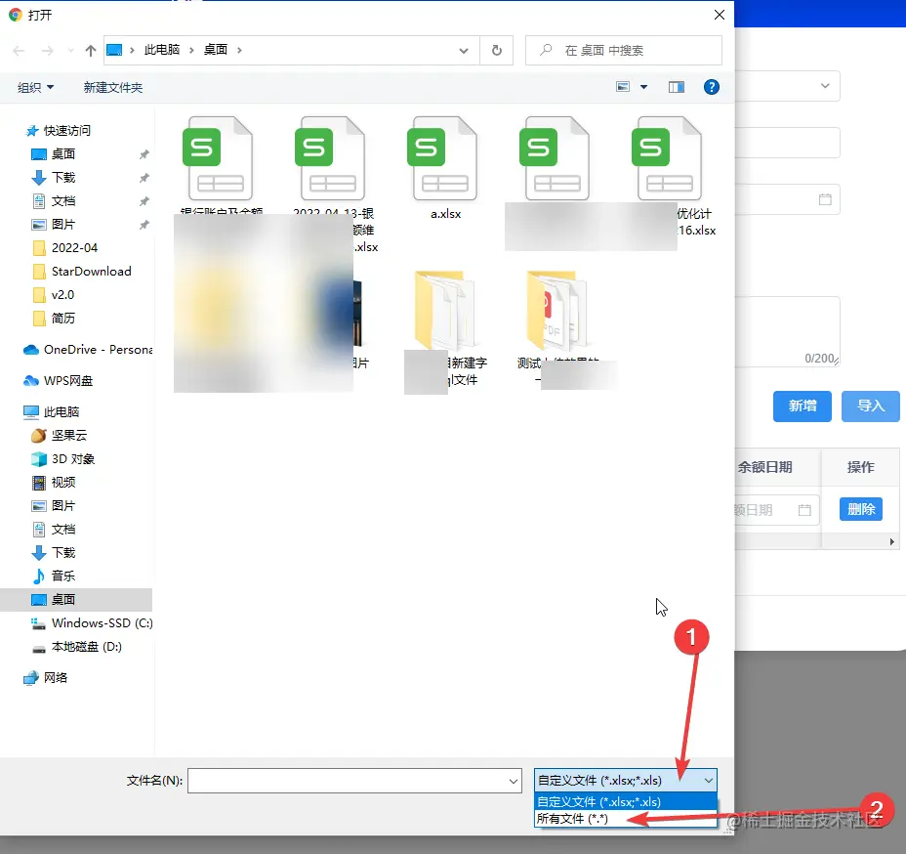Expand the address bar history dropdown
This screenshot has height=854, width=906.
click(x=464, y=50)
